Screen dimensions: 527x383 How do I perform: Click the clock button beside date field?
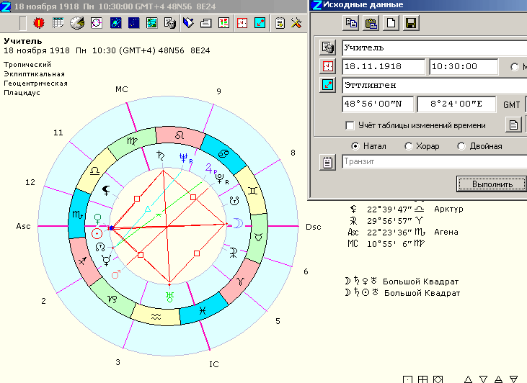tap(328, 66)
